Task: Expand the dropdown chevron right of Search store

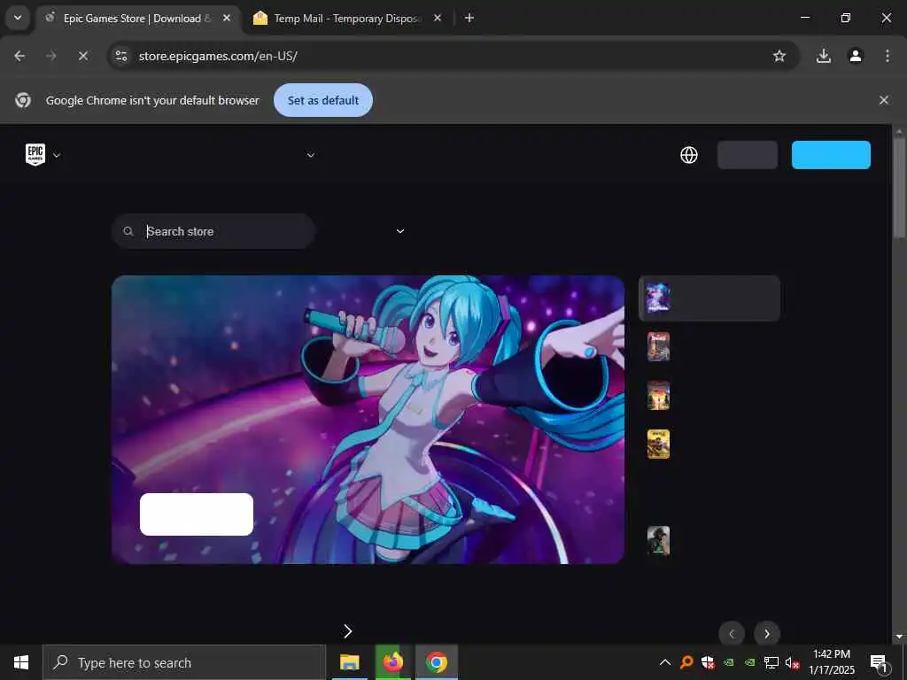Action: pos(400,231)
